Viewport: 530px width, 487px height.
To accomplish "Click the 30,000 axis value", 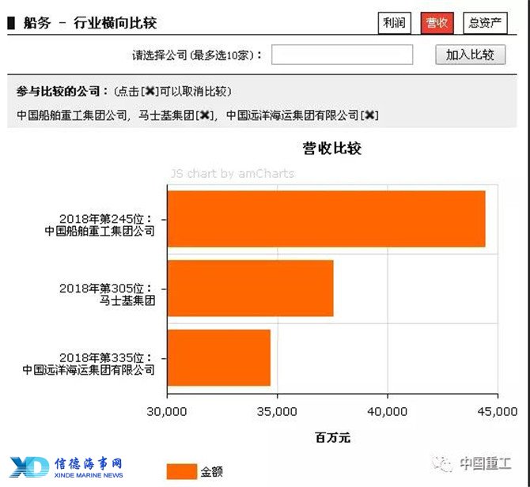I will [167, 411].
